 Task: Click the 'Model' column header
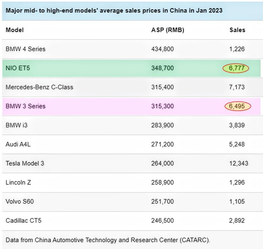coord(15,30)
